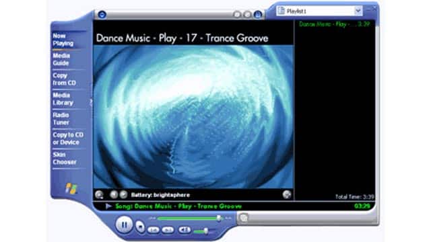The height and width of the screenshot is (242, 431).
Task: Mute the player sound
Action: (185, 230)
